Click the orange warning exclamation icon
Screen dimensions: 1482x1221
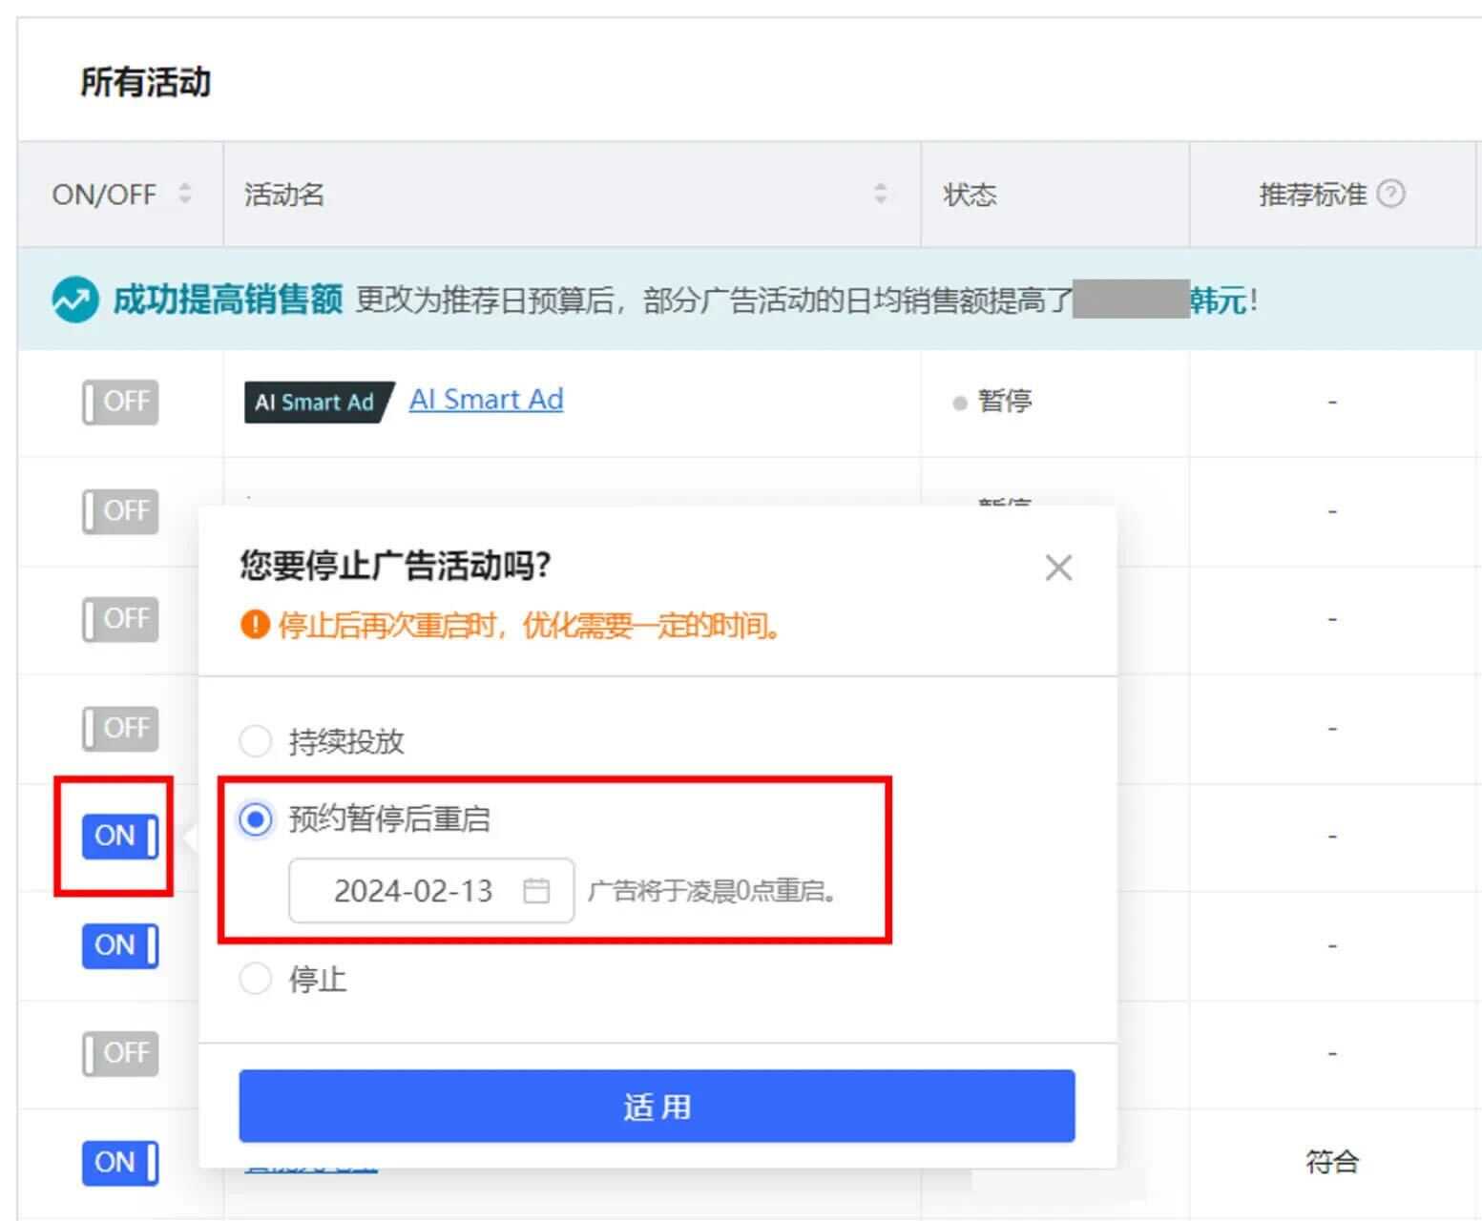[255, 626]
